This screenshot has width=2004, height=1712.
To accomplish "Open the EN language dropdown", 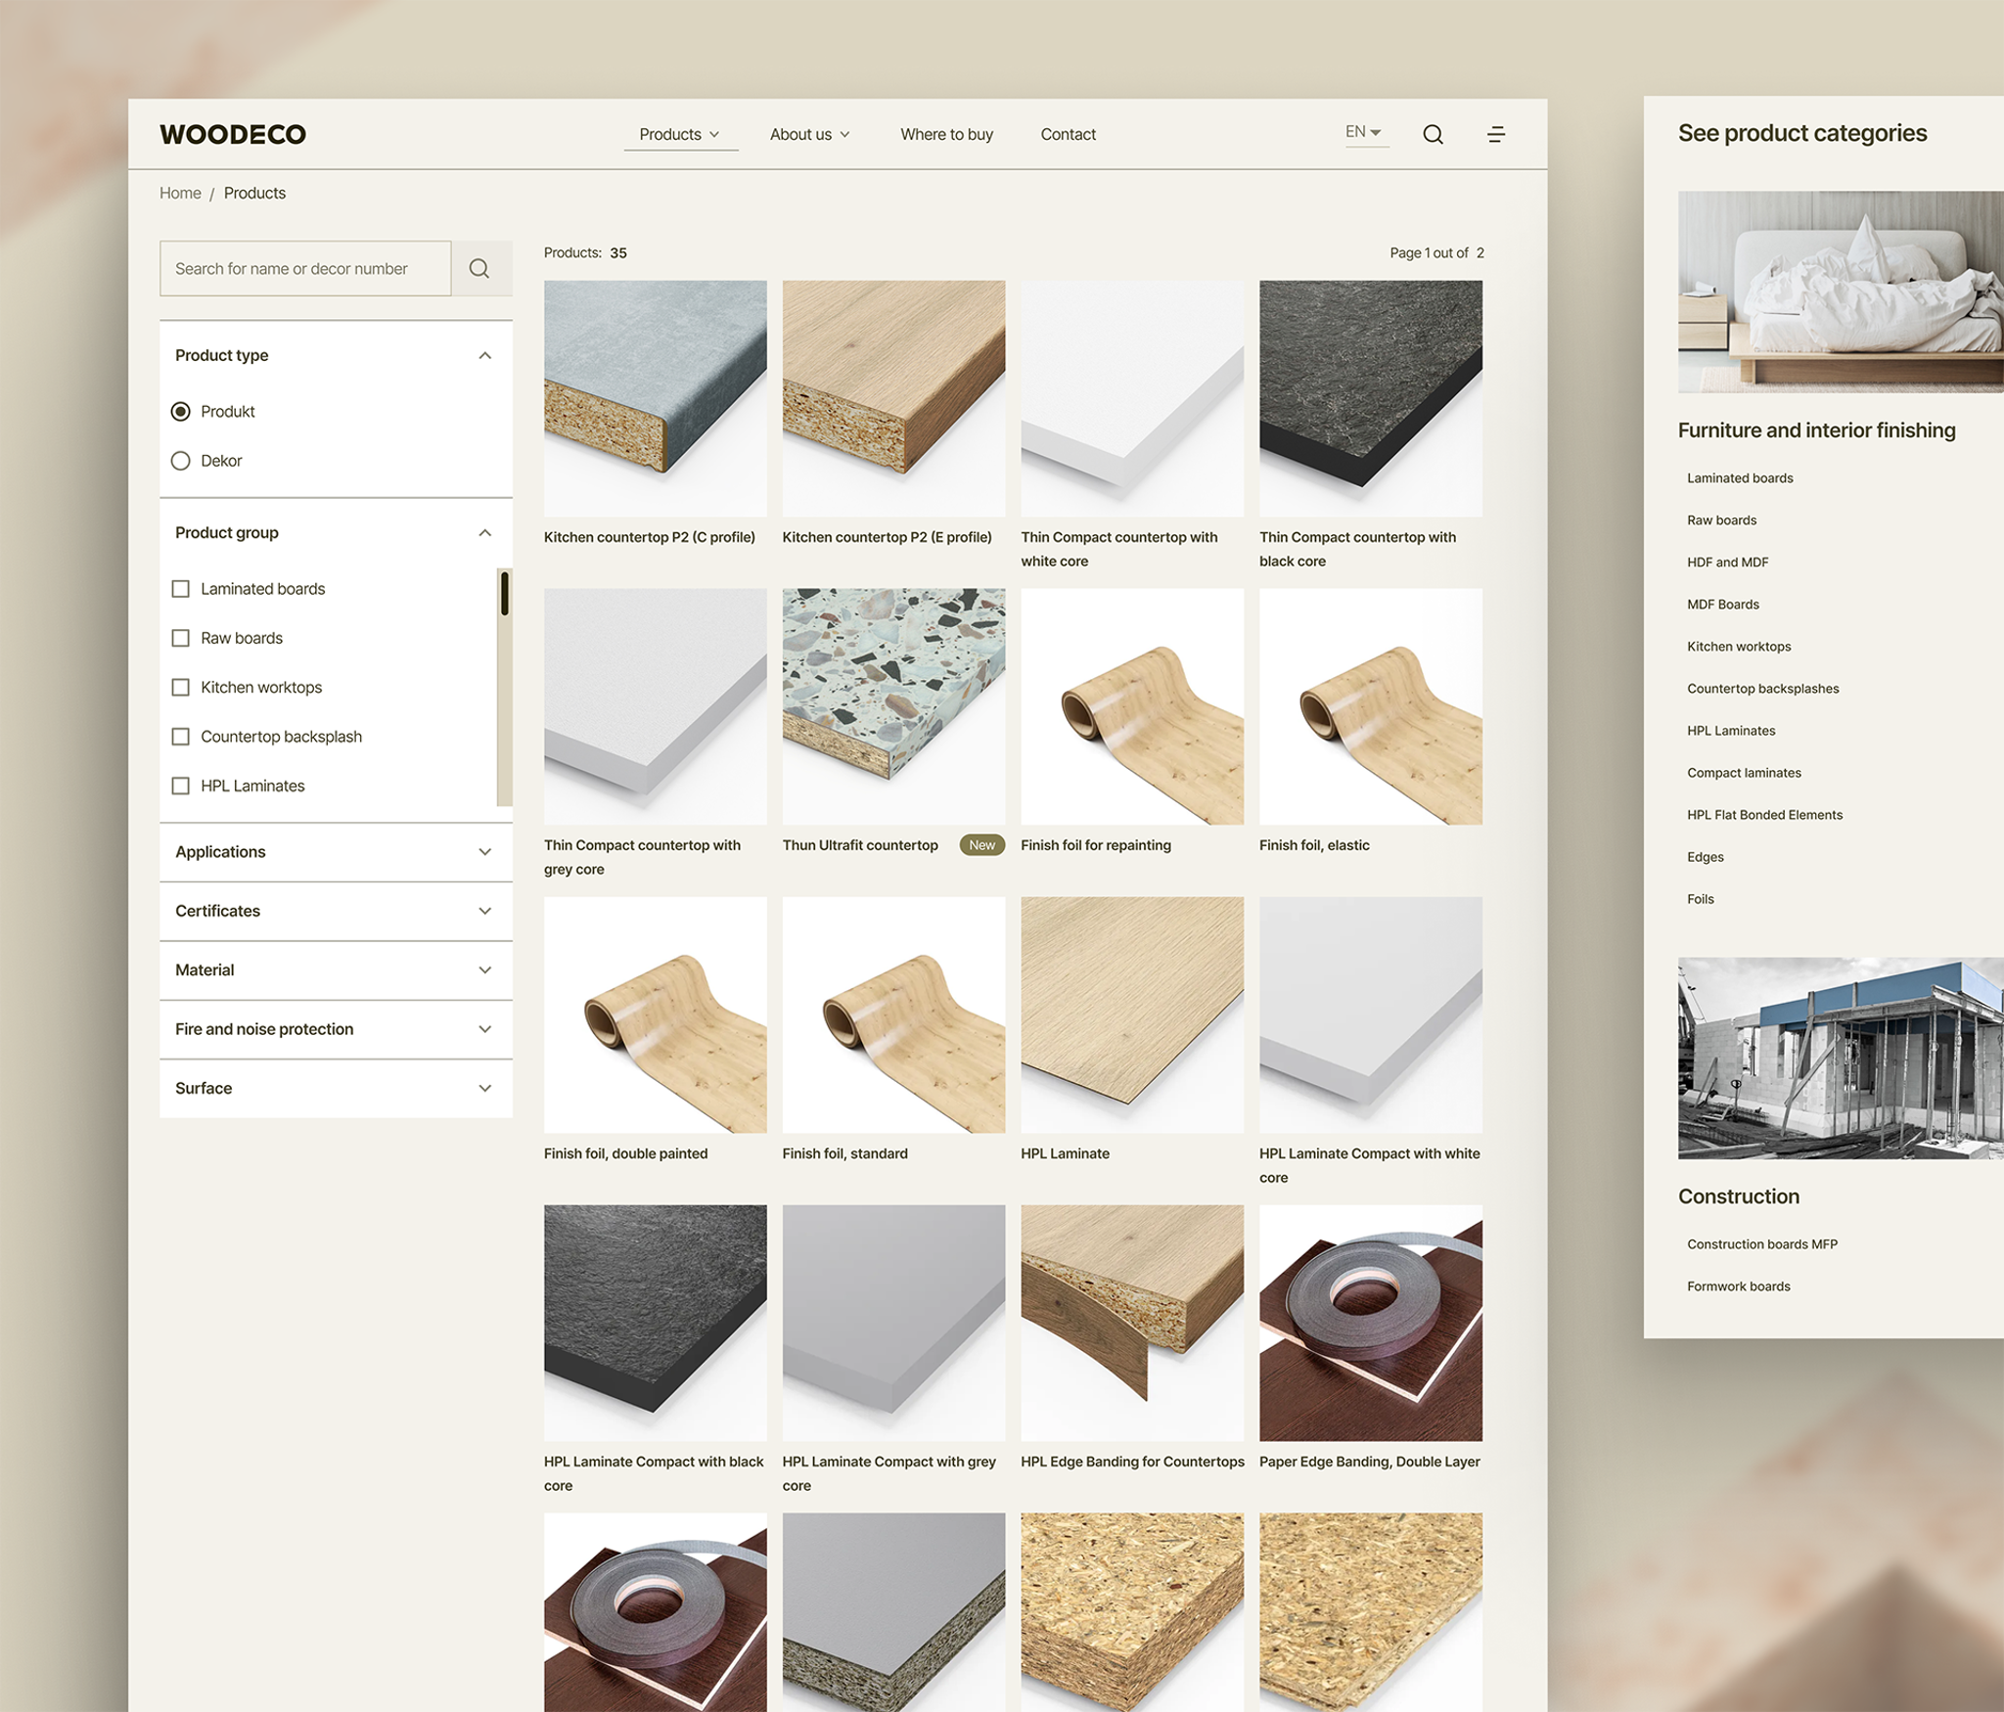I will (x=1364, y=131).
